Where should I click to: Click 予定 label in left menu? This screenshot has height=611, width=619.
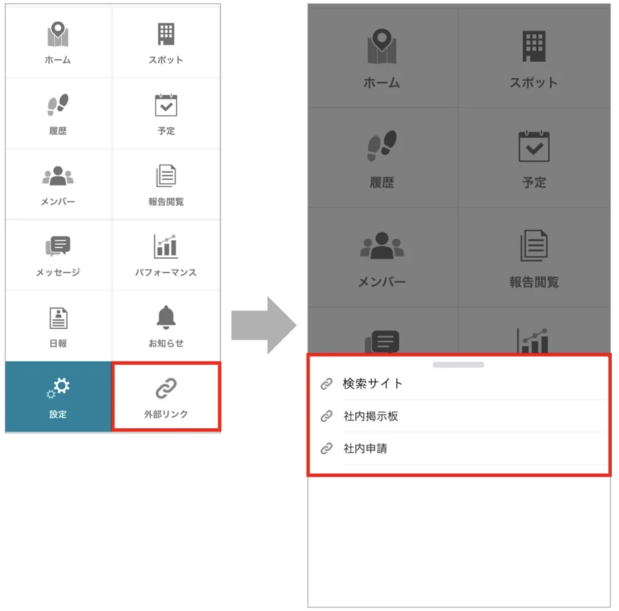(166, 131)
